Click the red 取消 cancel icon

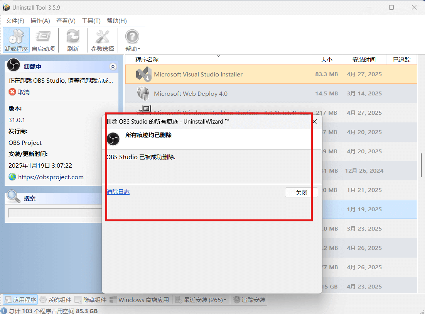coord(12,92)
